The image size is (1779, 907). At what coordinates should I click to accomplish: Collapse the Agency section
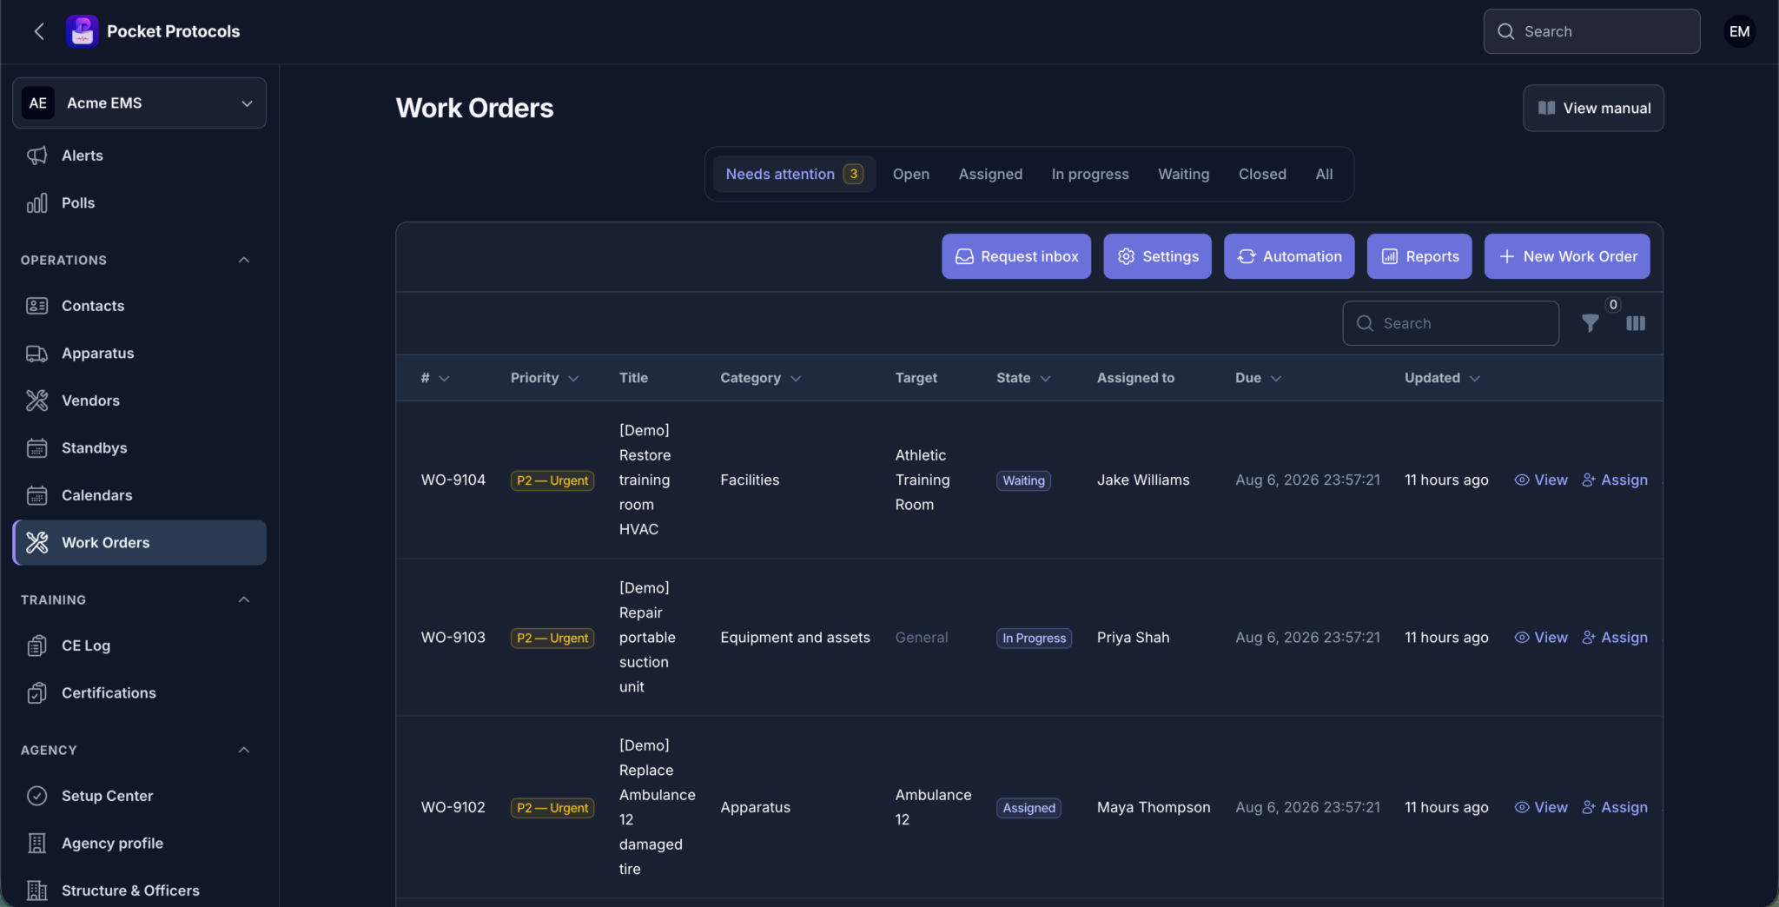[244, 750]
